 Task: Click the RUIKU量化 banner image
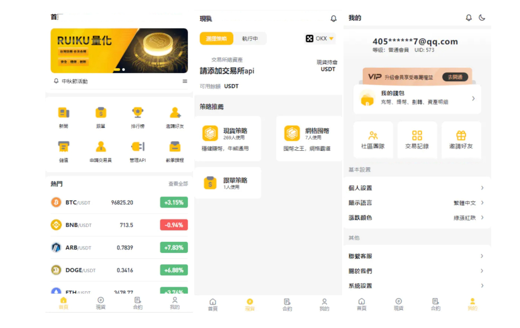pyautogui.click(x=119, y=51)
